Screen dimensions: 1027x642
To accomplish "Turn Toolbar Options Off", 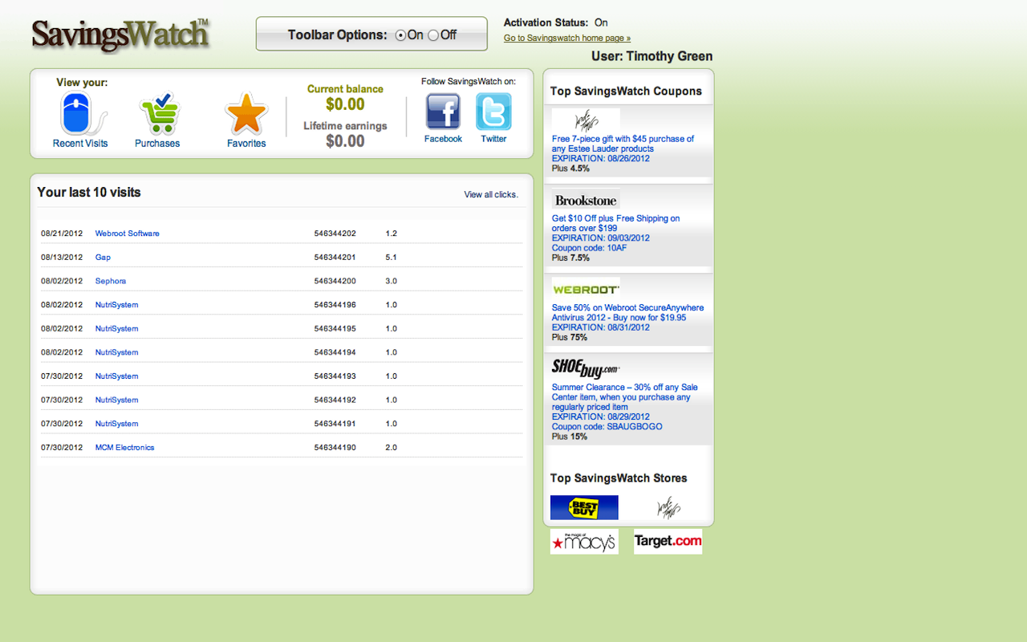I will point(433,35).
